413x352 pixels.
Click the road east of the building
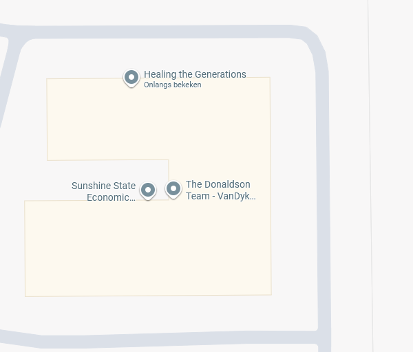click(323, 192)
